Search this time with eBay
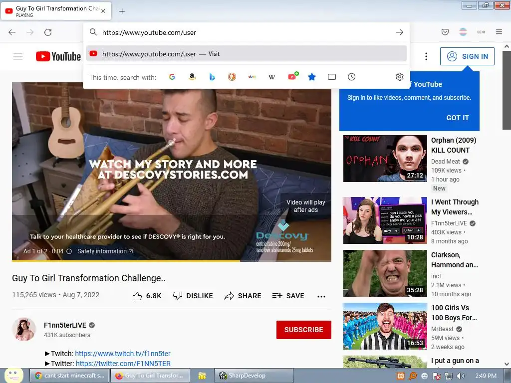The image size is (511, 383). coord(252,77)
